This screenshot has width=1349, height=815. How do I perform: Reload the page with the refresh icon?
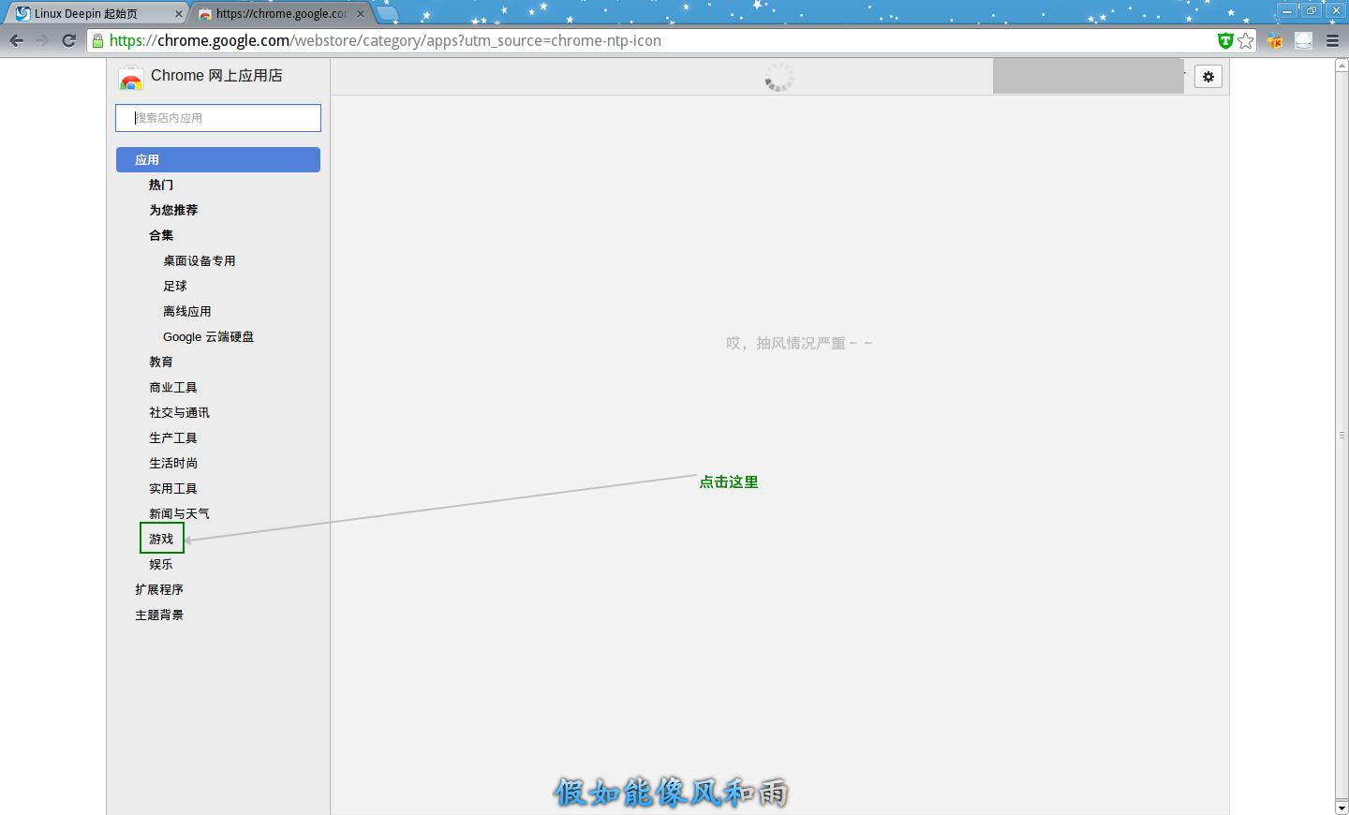pos(68,40)
